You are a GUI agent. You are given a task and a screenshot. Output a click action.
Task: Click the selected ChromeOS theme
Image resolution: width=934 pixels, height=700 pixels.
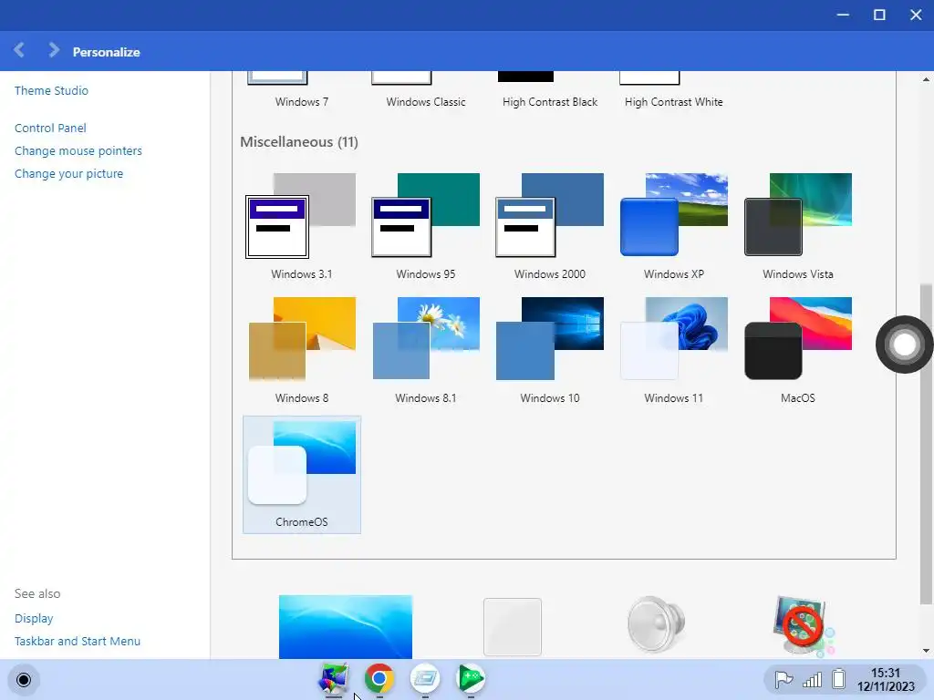click(301, 474)
